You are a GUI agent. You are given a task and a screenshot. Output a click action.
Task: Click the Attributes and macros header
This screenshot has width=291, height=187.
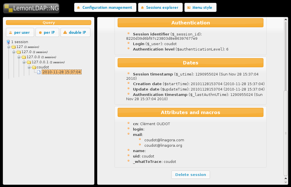(x=190, y=112)
